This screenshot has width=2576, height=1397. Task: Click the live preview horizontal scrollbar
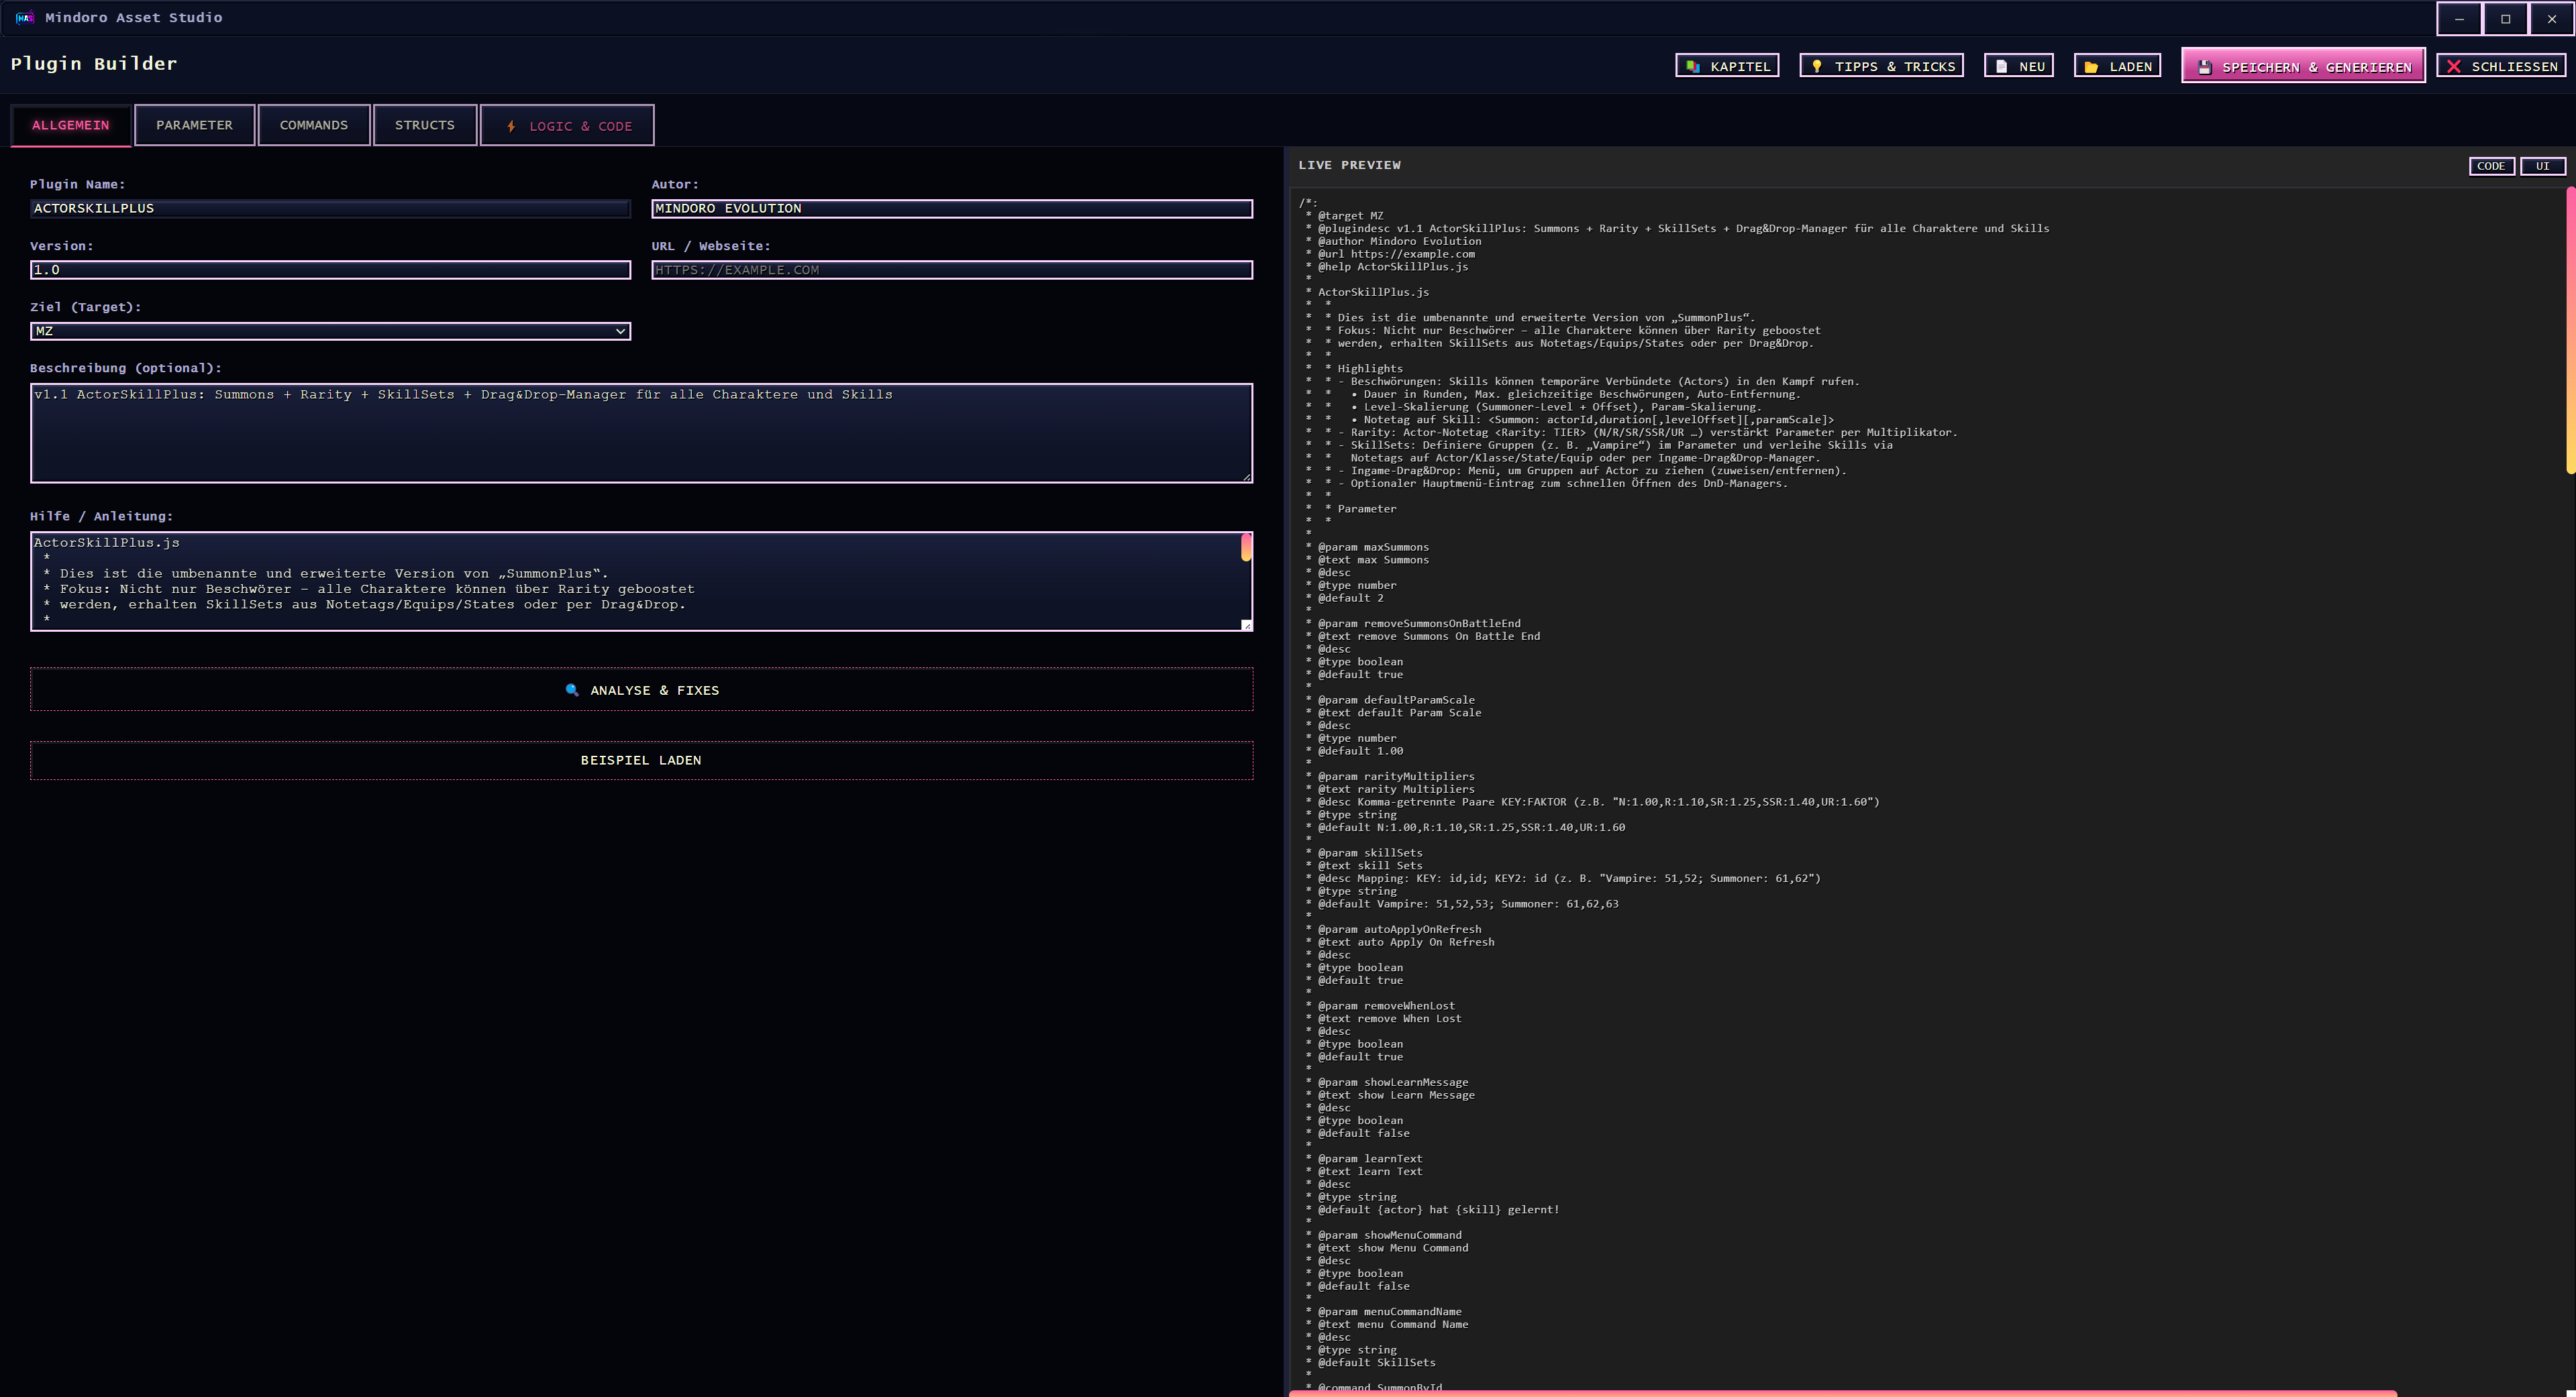(1840, 1392)
